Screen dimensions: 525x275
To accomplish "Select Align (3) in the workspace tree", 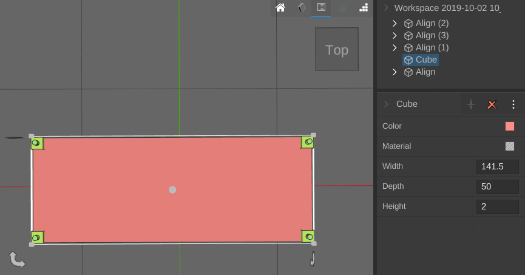I will [432, 35].
